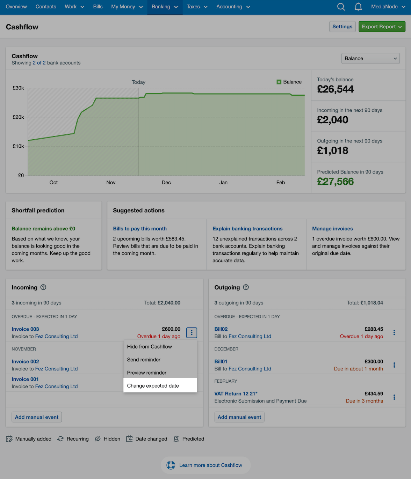Image resolution: width=411 pixels, height=479 pixels.
Task: Open Explain banking transactions link
Action: pos(247,229)
